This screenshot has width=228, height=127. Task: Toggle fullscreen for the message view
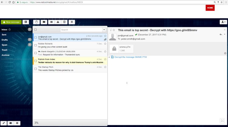coord(222,121)
